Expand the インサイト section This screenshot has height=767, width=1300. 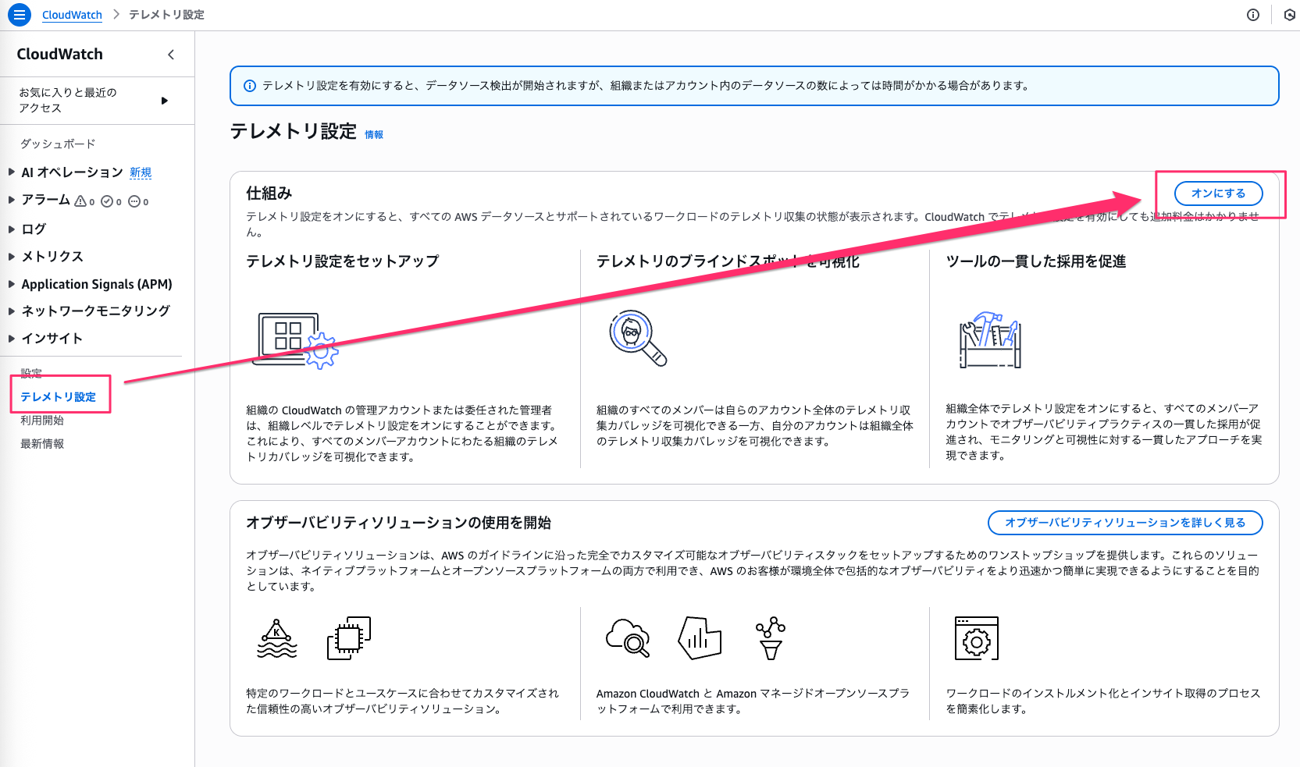12,338
